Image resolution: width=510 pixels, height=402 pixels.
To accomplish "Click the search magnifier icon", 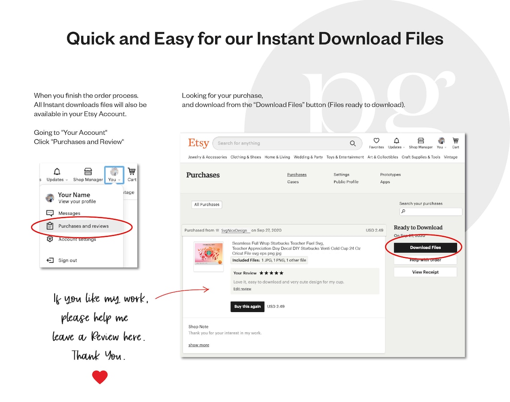I will point(353,143).
